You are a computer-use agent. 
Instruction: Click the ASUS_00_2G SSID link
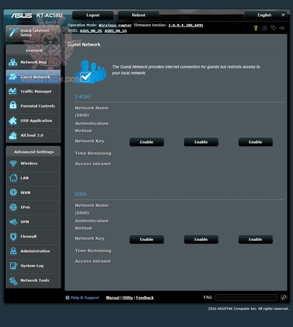click(91, 31)
